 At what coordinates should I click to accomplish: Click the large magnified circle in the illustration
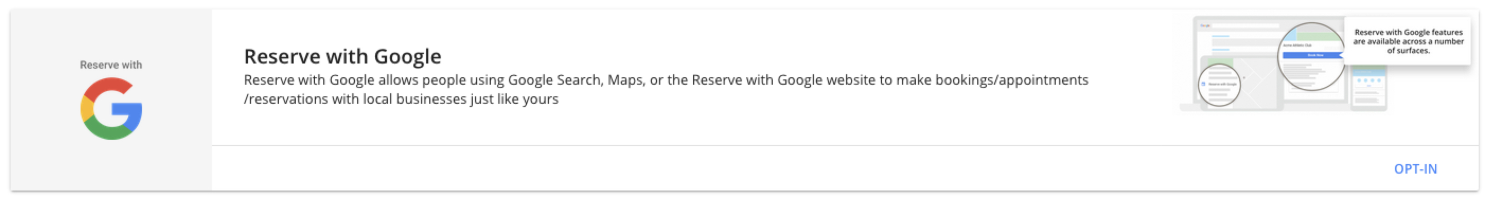(x=1312, y=56)
